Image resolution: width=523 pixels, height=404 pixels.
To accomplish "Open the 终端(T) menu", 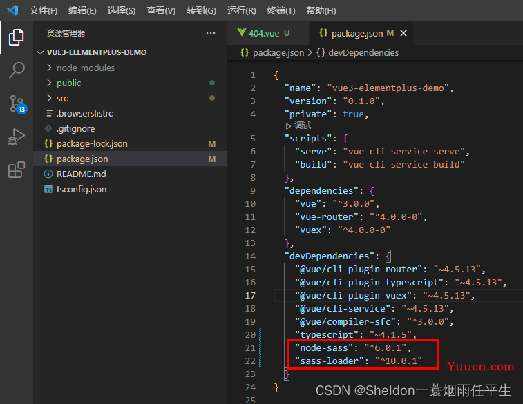I will click(281, 10).
